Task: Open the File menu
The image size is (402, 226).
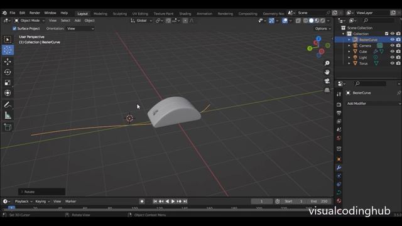Action: (x=13, y=13)
